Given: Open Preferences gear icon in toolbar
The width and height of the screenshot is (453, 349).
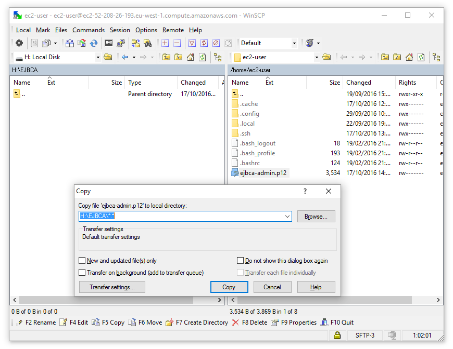Looking at the screenshot, I should pyautogui.click(x=19, y=43).
